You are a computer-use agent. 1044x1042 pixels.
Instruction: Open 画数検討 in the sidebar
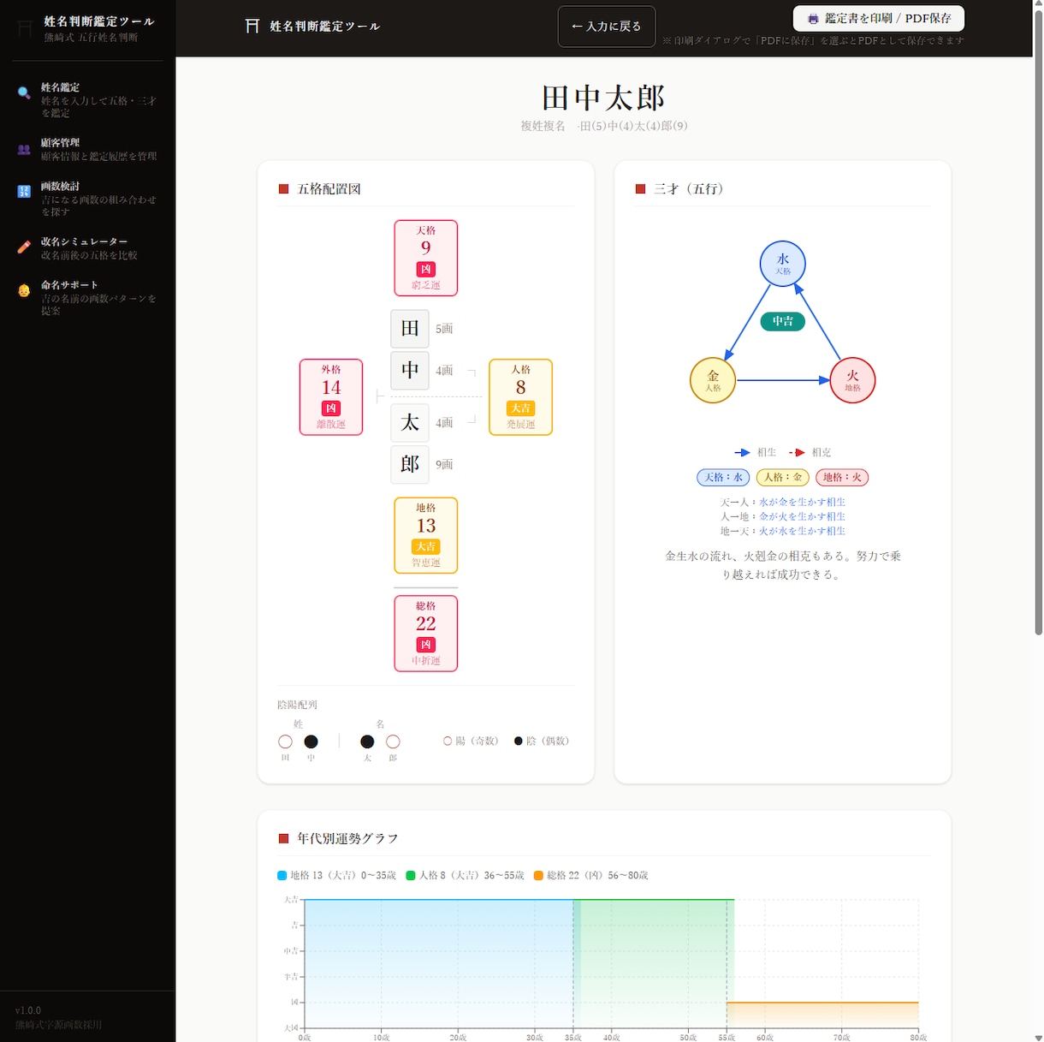[88, 199]
